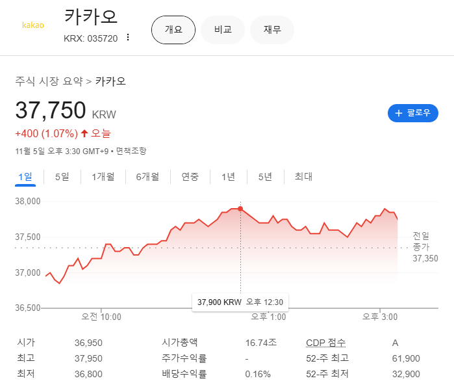The image size is (454, 385).
Task: Select the 1일 chart range
Action: [x=25, y=176]
